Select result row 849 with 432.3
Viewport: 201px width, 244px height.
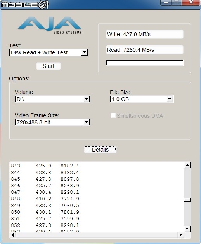[x=45, y=206]
